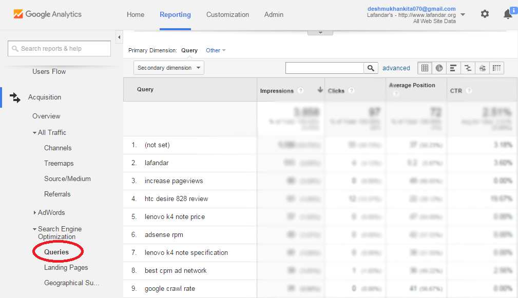Click the search magnifier button in table filter
This screenshot has width=518, height=298.
pos(371,68)
